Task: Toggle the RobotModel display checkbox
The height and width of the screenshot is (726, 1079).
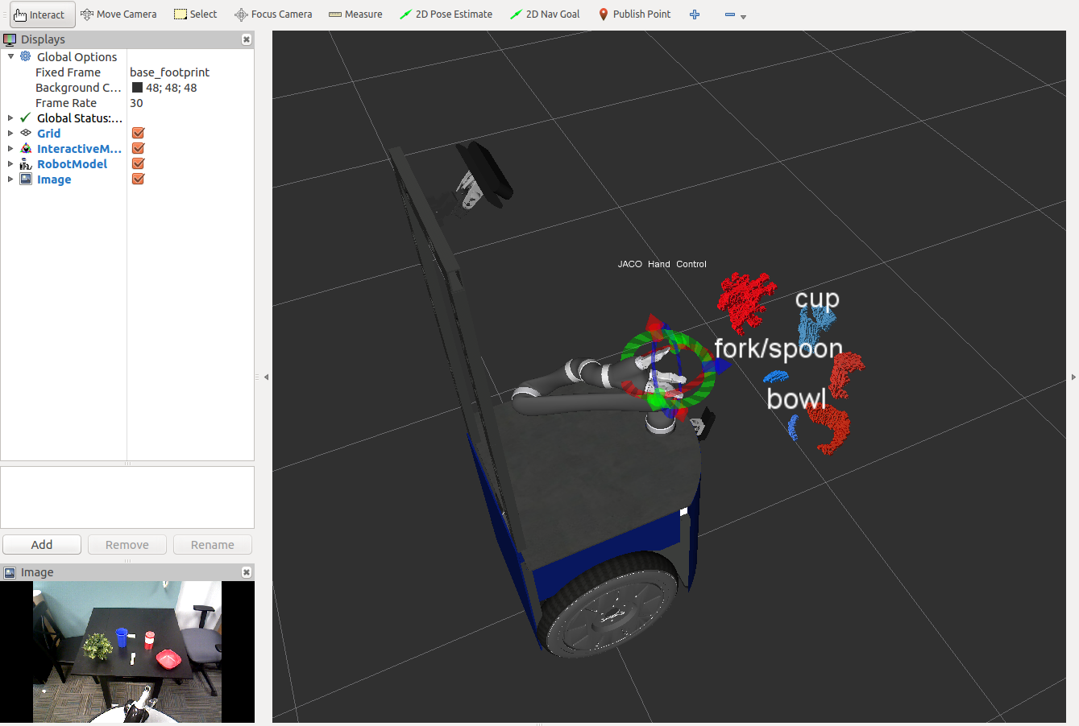Action: click(x=138, y=164)
